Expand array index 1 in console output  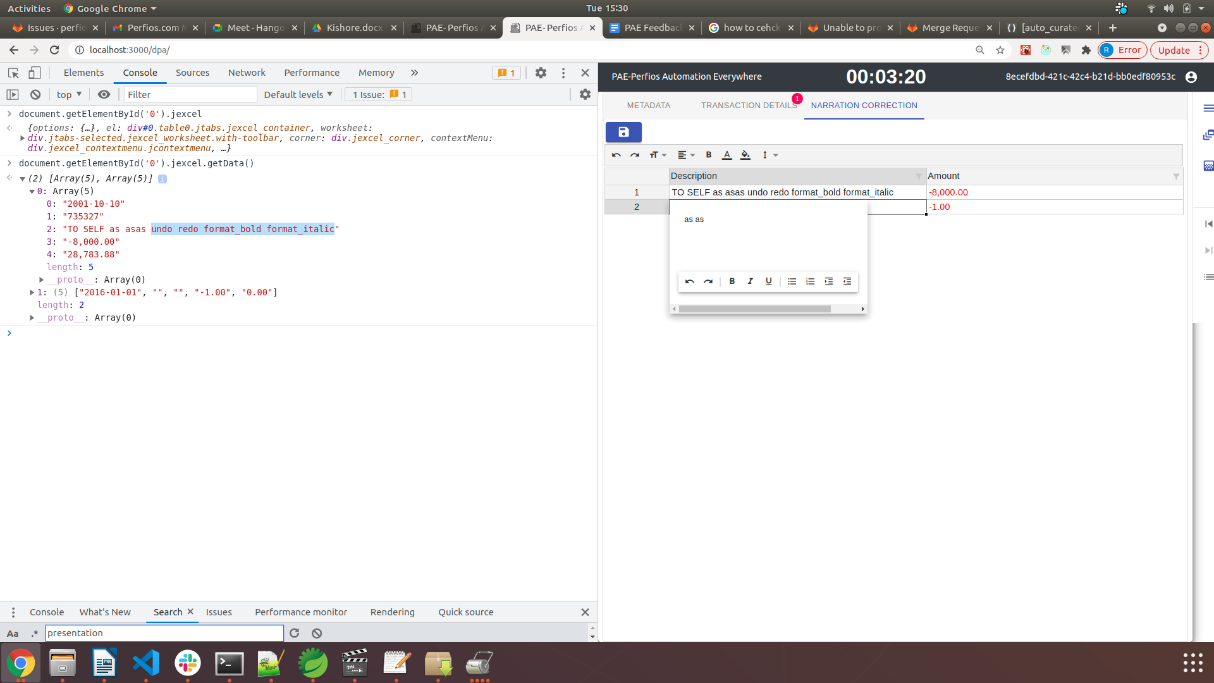point(32,292)
